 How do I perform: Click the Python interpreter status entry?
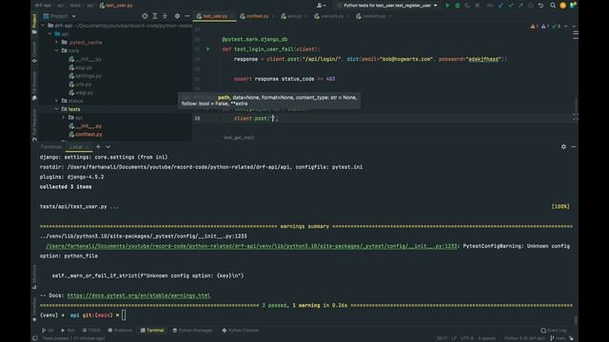[525, 338]
